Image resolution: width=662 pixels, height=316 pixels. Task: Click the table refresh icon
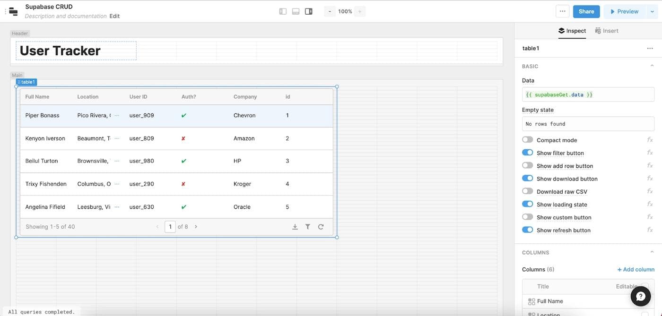click(321, 227)
